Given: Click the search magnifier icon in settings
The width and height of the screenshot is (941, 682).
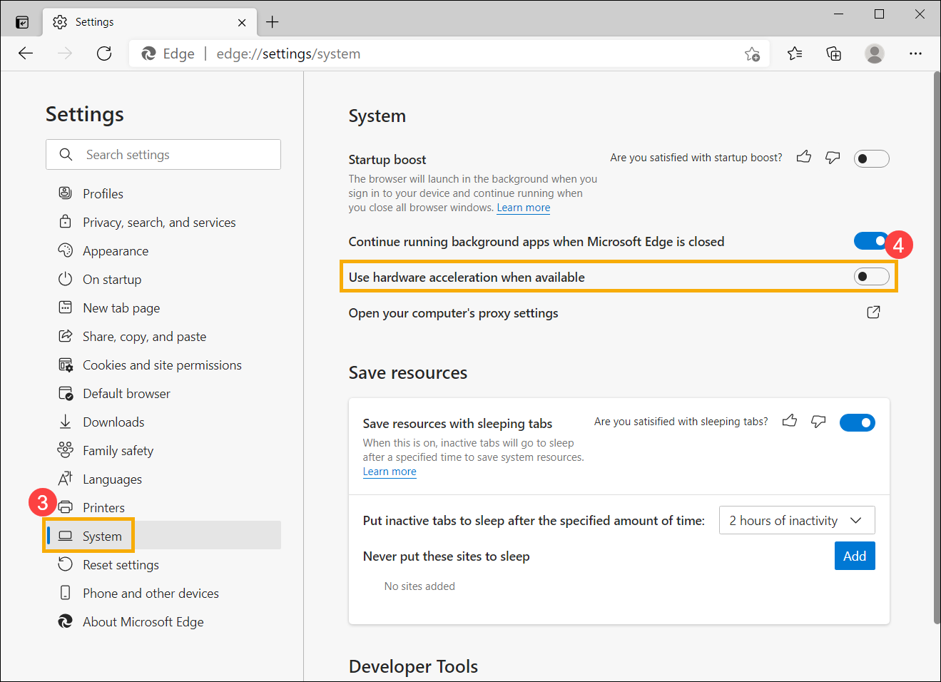Looking at the screenshot, I should click(66, 154).
